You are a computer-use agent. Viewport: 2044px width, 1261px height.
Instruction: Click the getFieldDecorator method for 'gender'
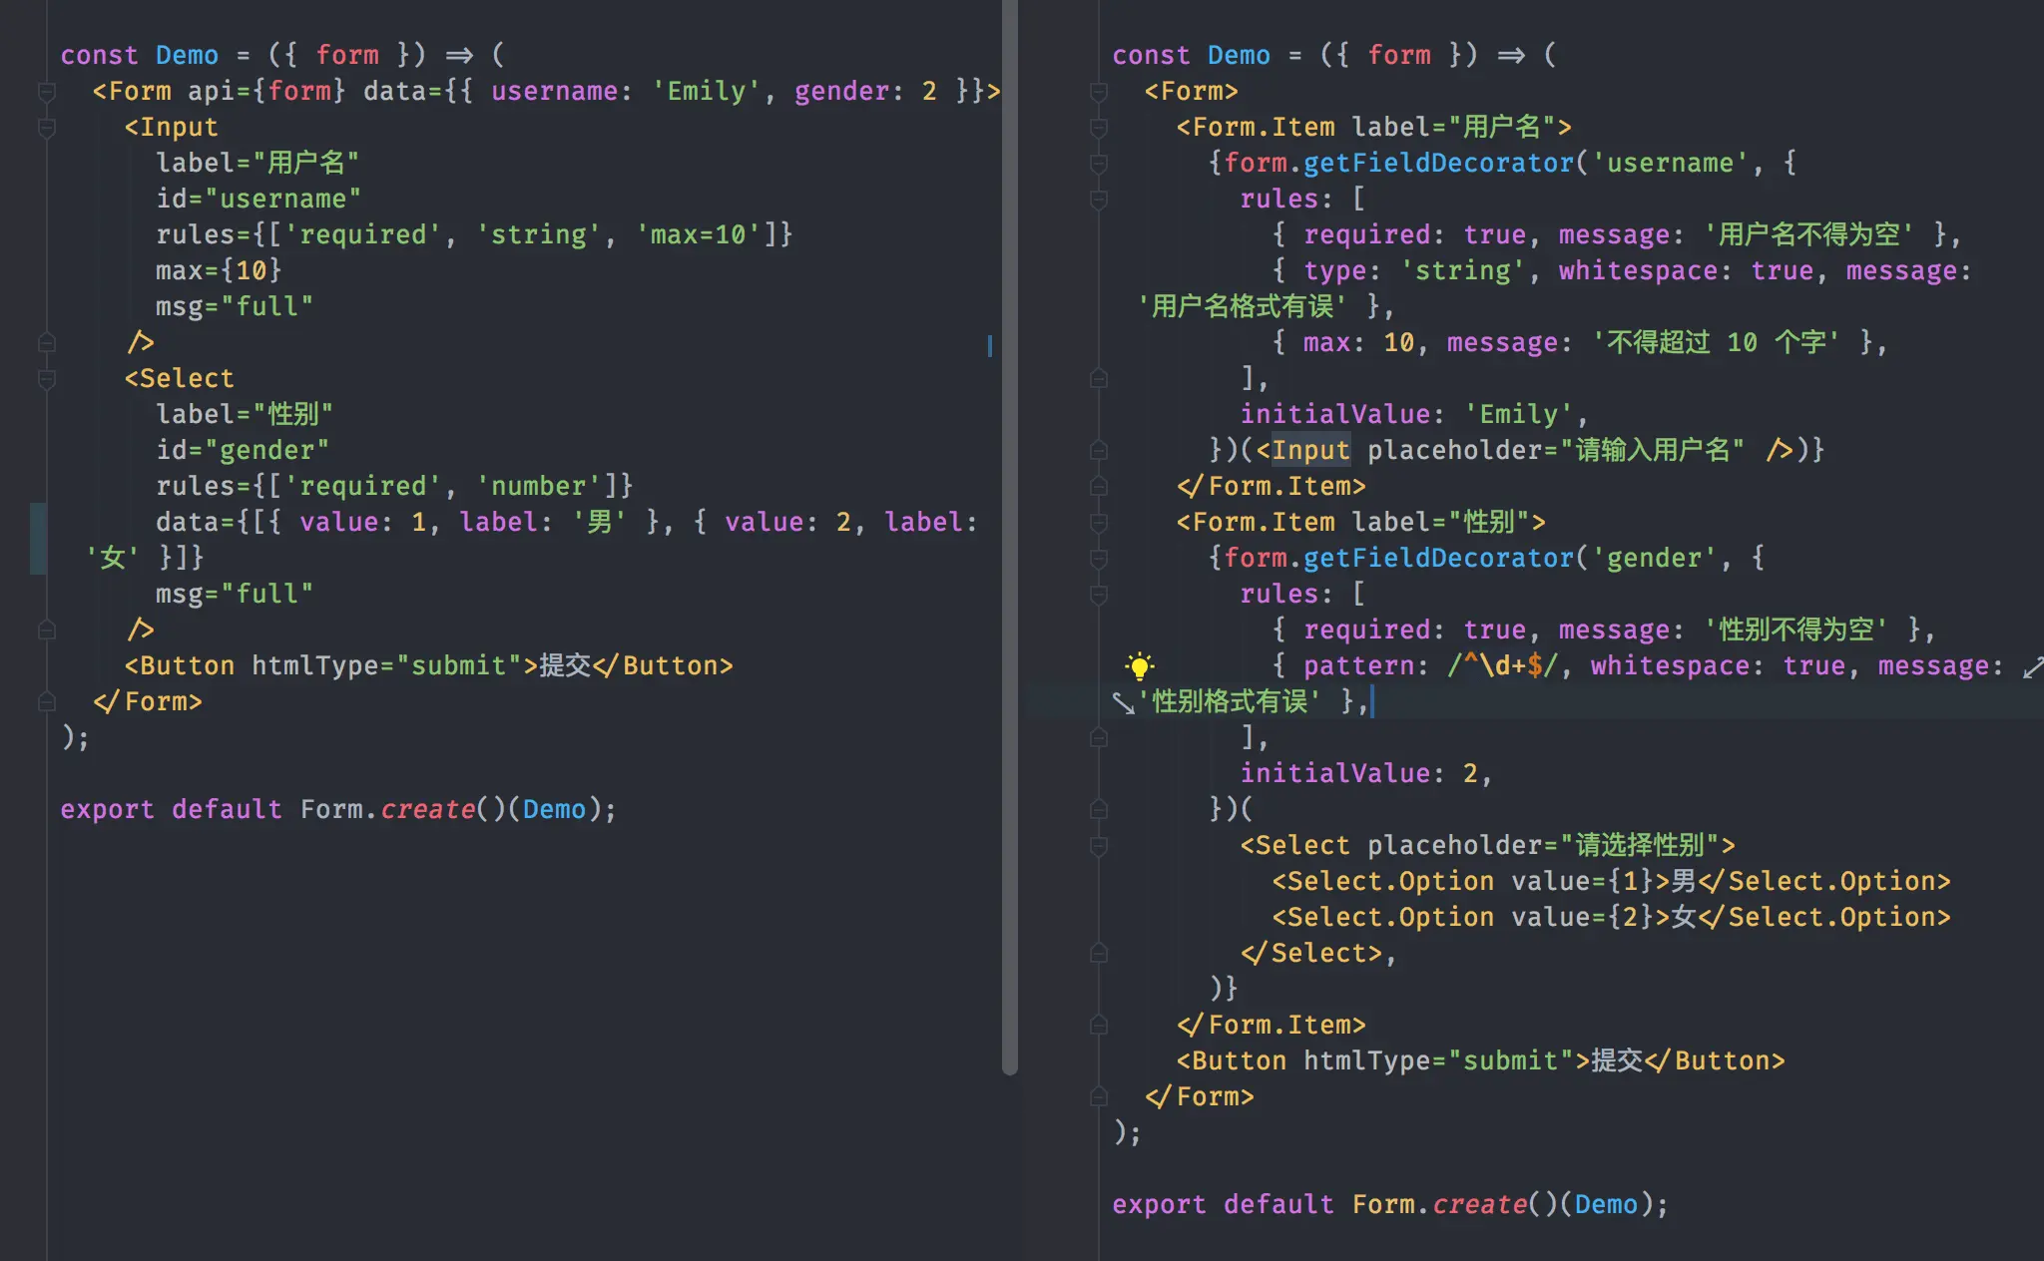pos(1437,558)
